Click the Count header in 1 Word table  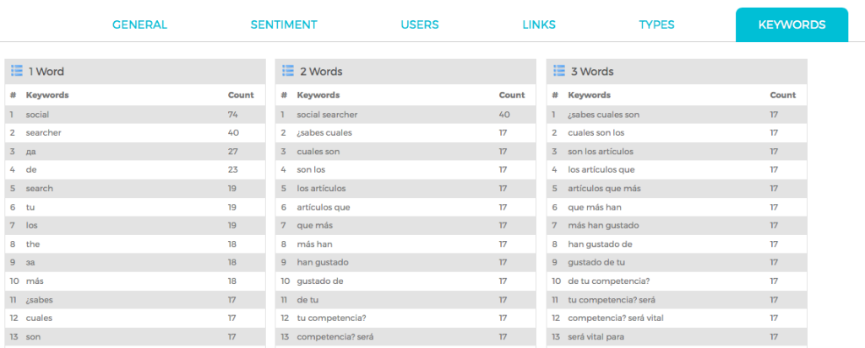pos(241,94)
